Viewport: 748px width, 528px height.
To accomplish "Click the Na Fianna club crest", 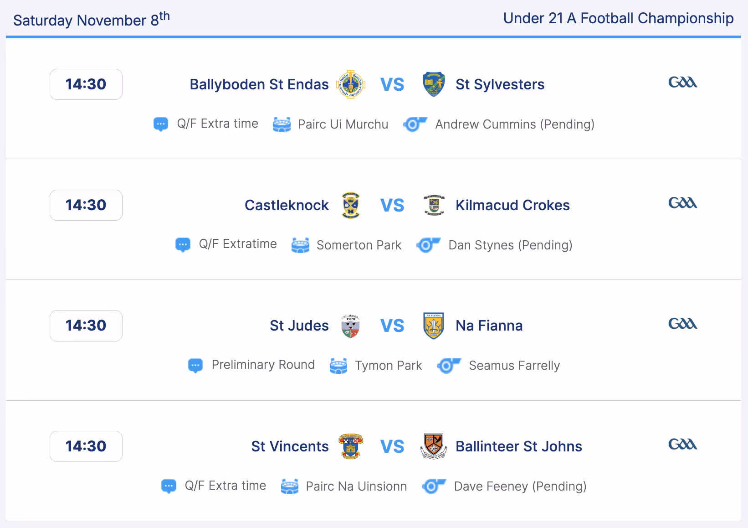I will point(434,326).
